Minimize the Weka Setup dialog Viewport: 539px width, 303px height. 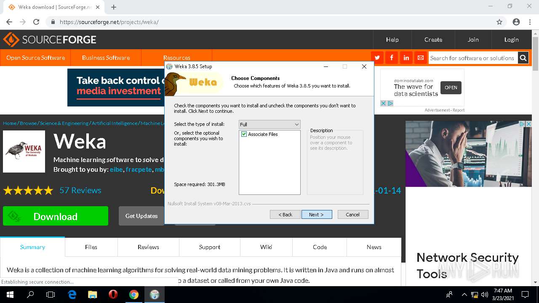pos(326,66)
